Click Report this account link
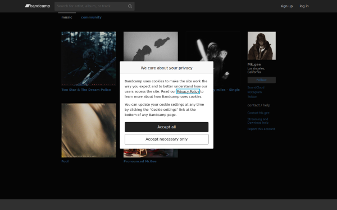337x210 pixels. click(261, 129)
